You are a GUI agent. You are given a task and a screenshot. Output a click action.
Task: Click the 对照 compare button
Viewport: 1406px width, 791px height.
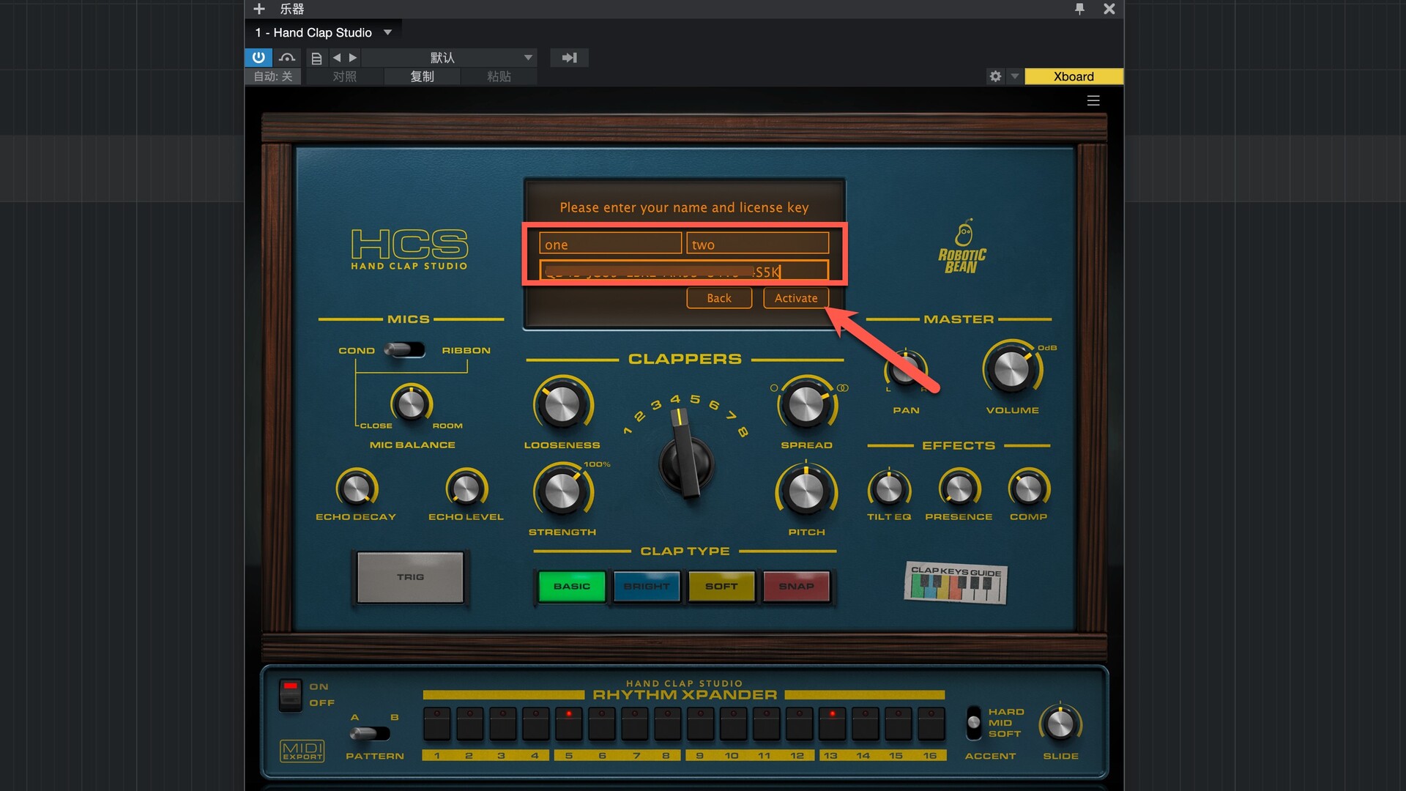coord(344,76)
